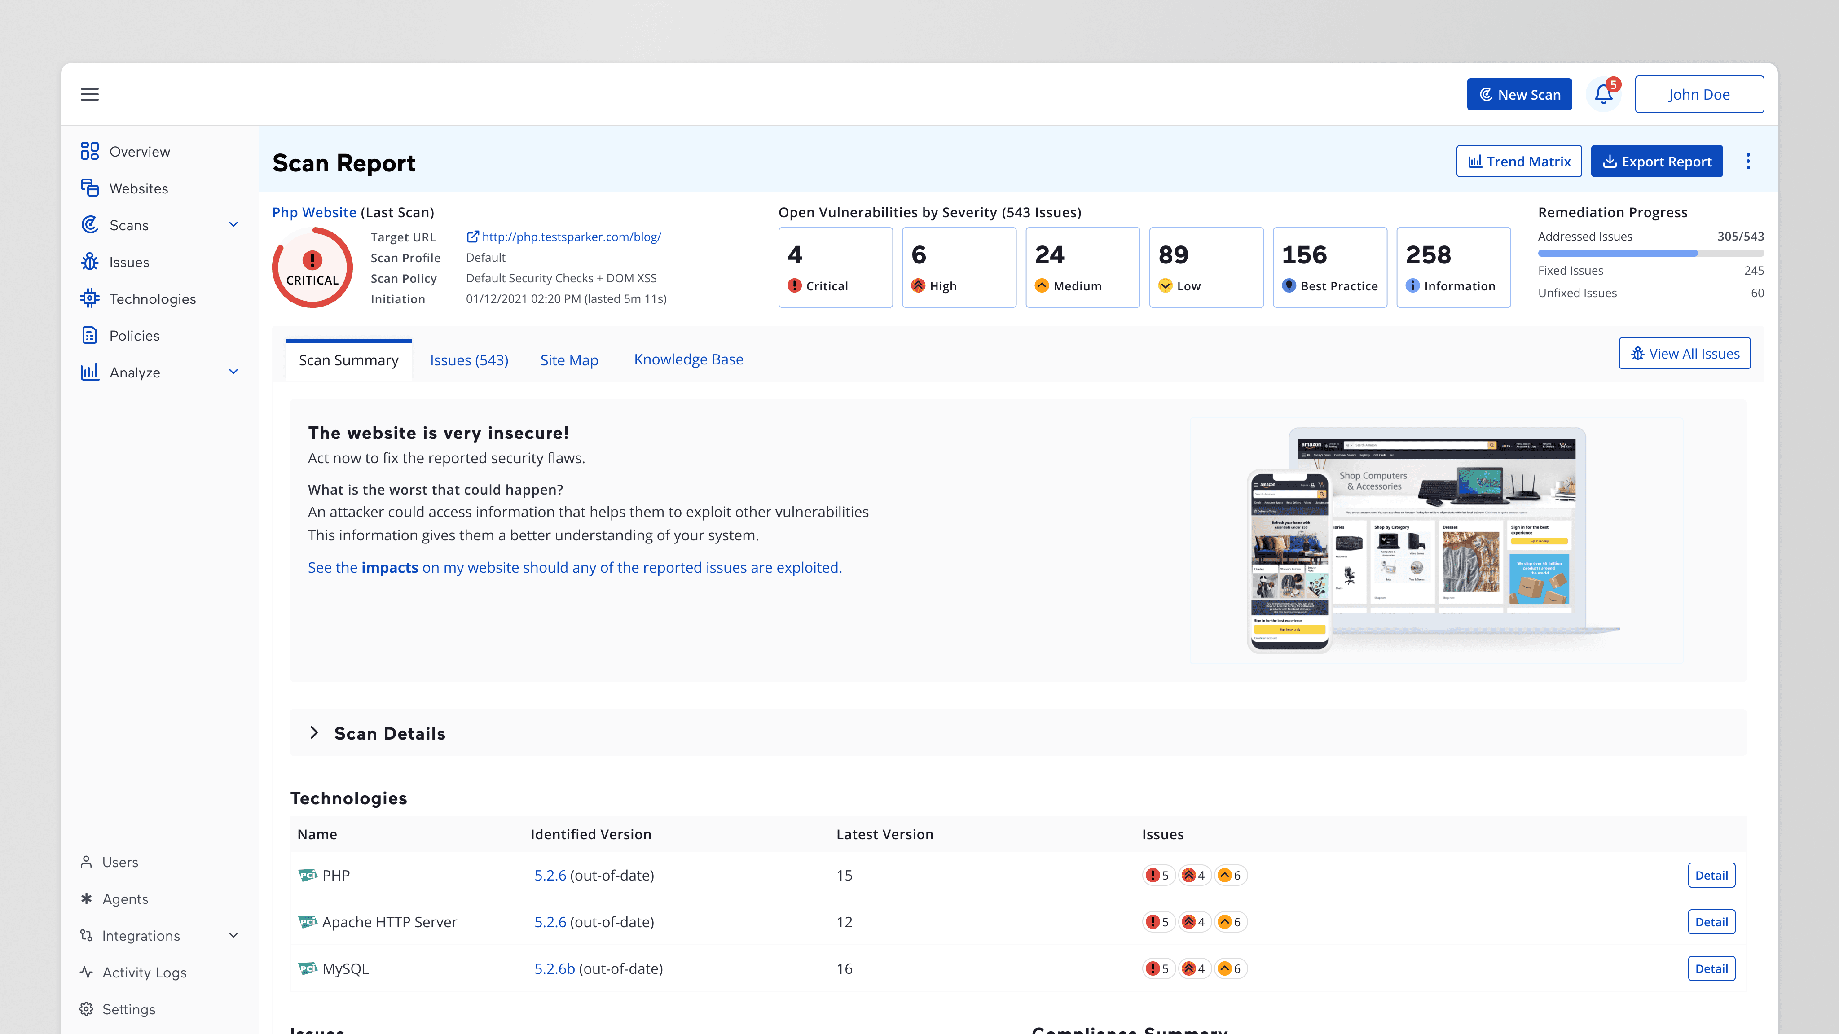Expand the Scans submenu chevron
1839x1034 pixels.
click(x=233, y=225)
